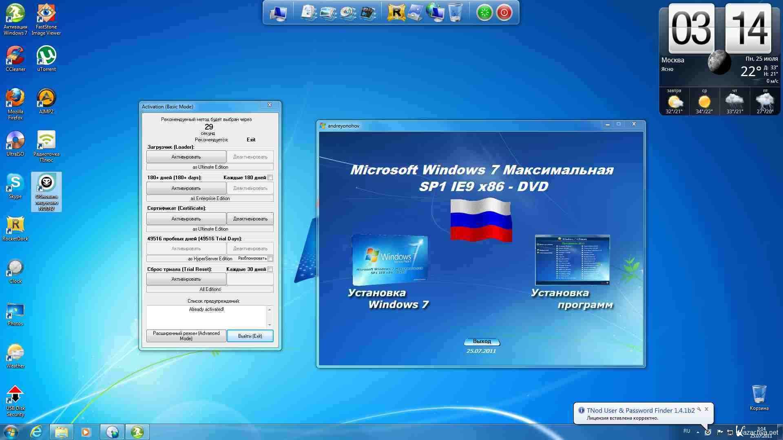Tick the Разблокировать checkbox
The height and width of the screenshot is (440, 783).
pyautogui.click(x=270, y=259)
